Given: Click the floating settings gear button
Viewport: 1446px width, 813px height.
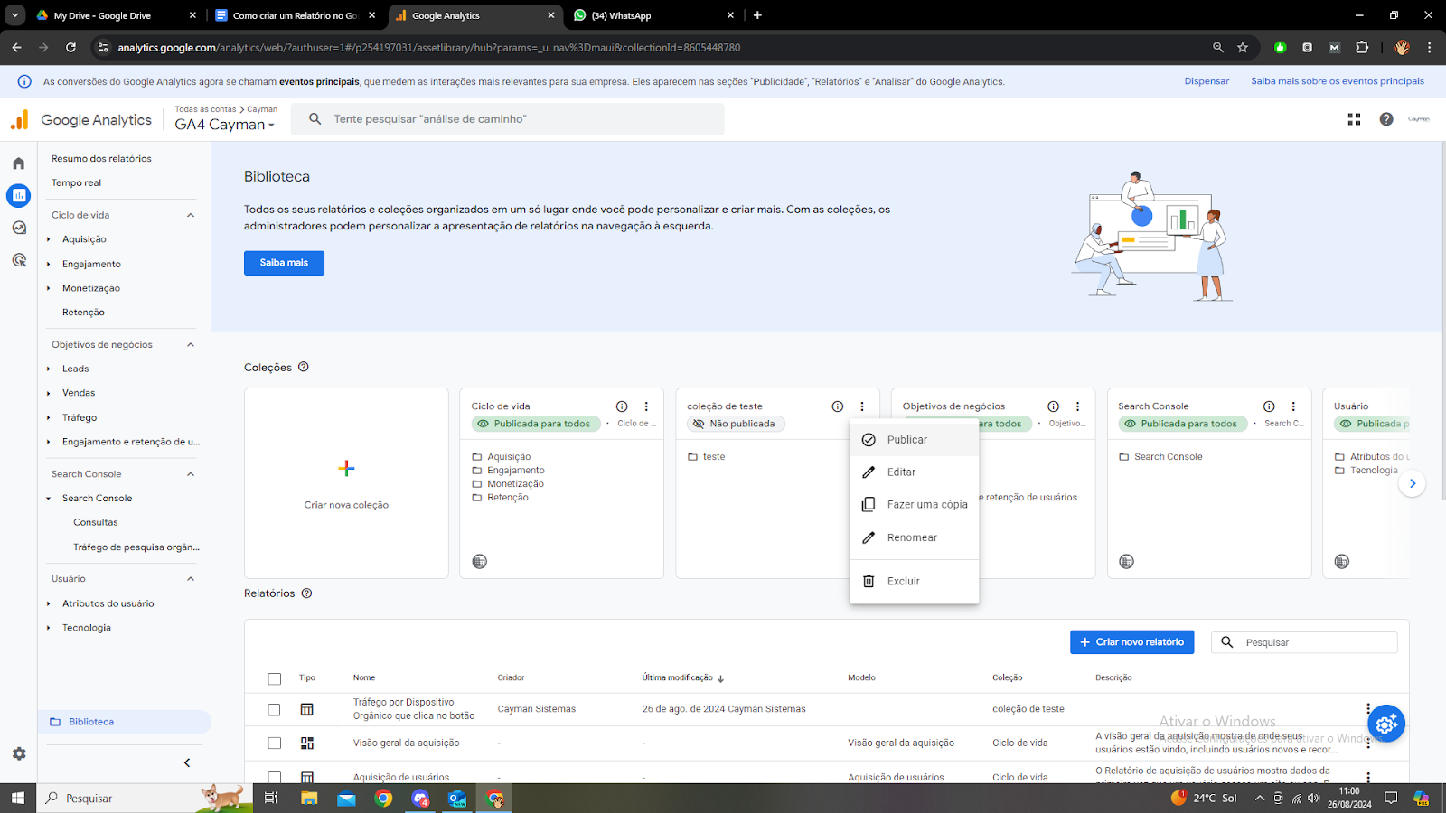Looking at the screenshot, I should [x=1386, y=724].
